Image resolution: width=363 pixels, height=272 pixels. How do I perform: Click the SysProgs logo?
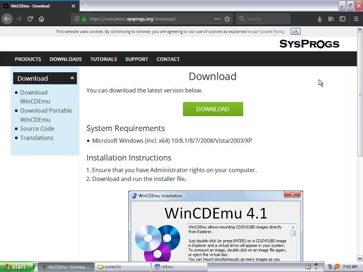click(309, 44)
